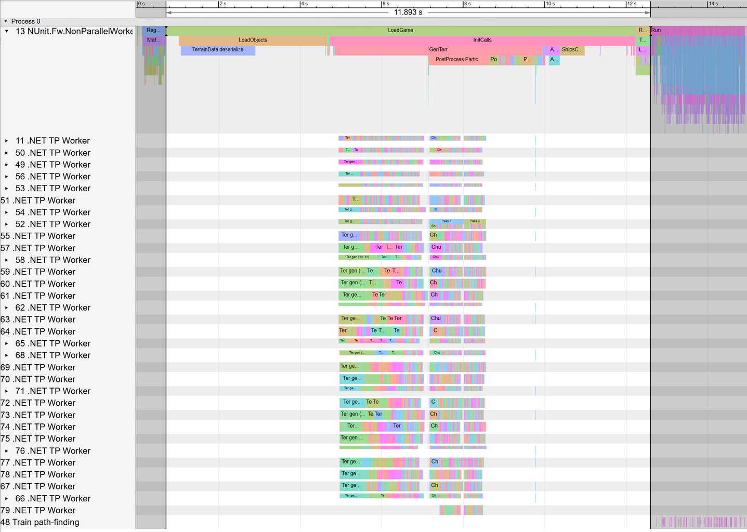This screenshot has width=747, height=532.
Task: Expand the 76 .NET TP Worker track
Action: (x=7, y=451)
